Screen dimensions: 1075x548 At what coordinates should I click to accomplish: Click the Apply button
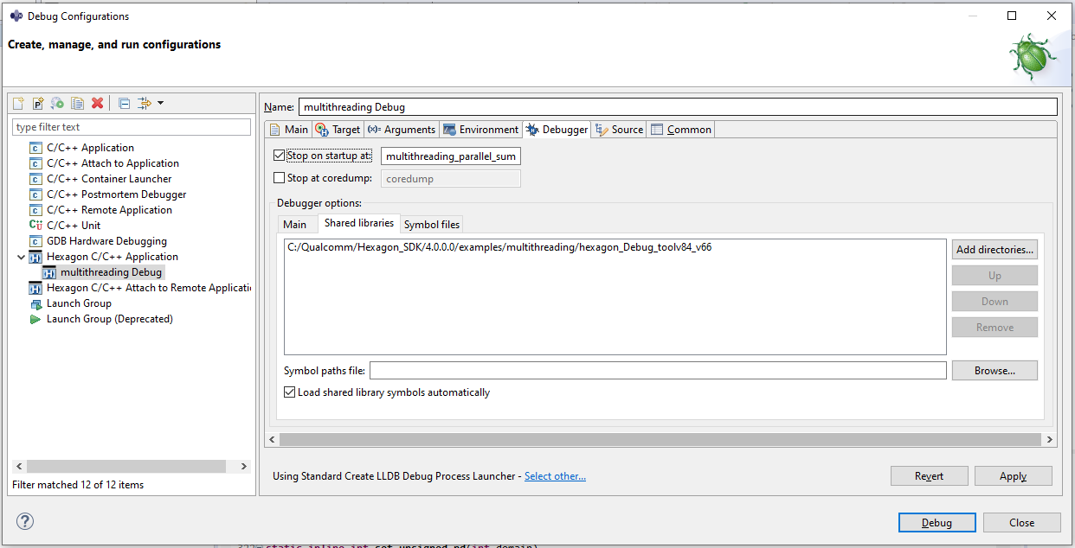1014,476
